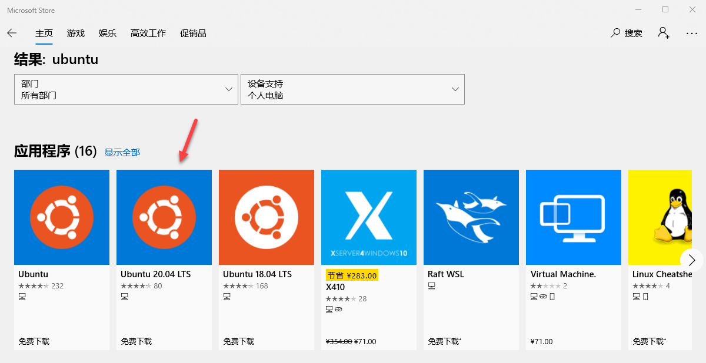Expand the 设备支持 filter dropdown
Image resolution: width=706 pixels, height=363 pixels.
coord(352,89)
